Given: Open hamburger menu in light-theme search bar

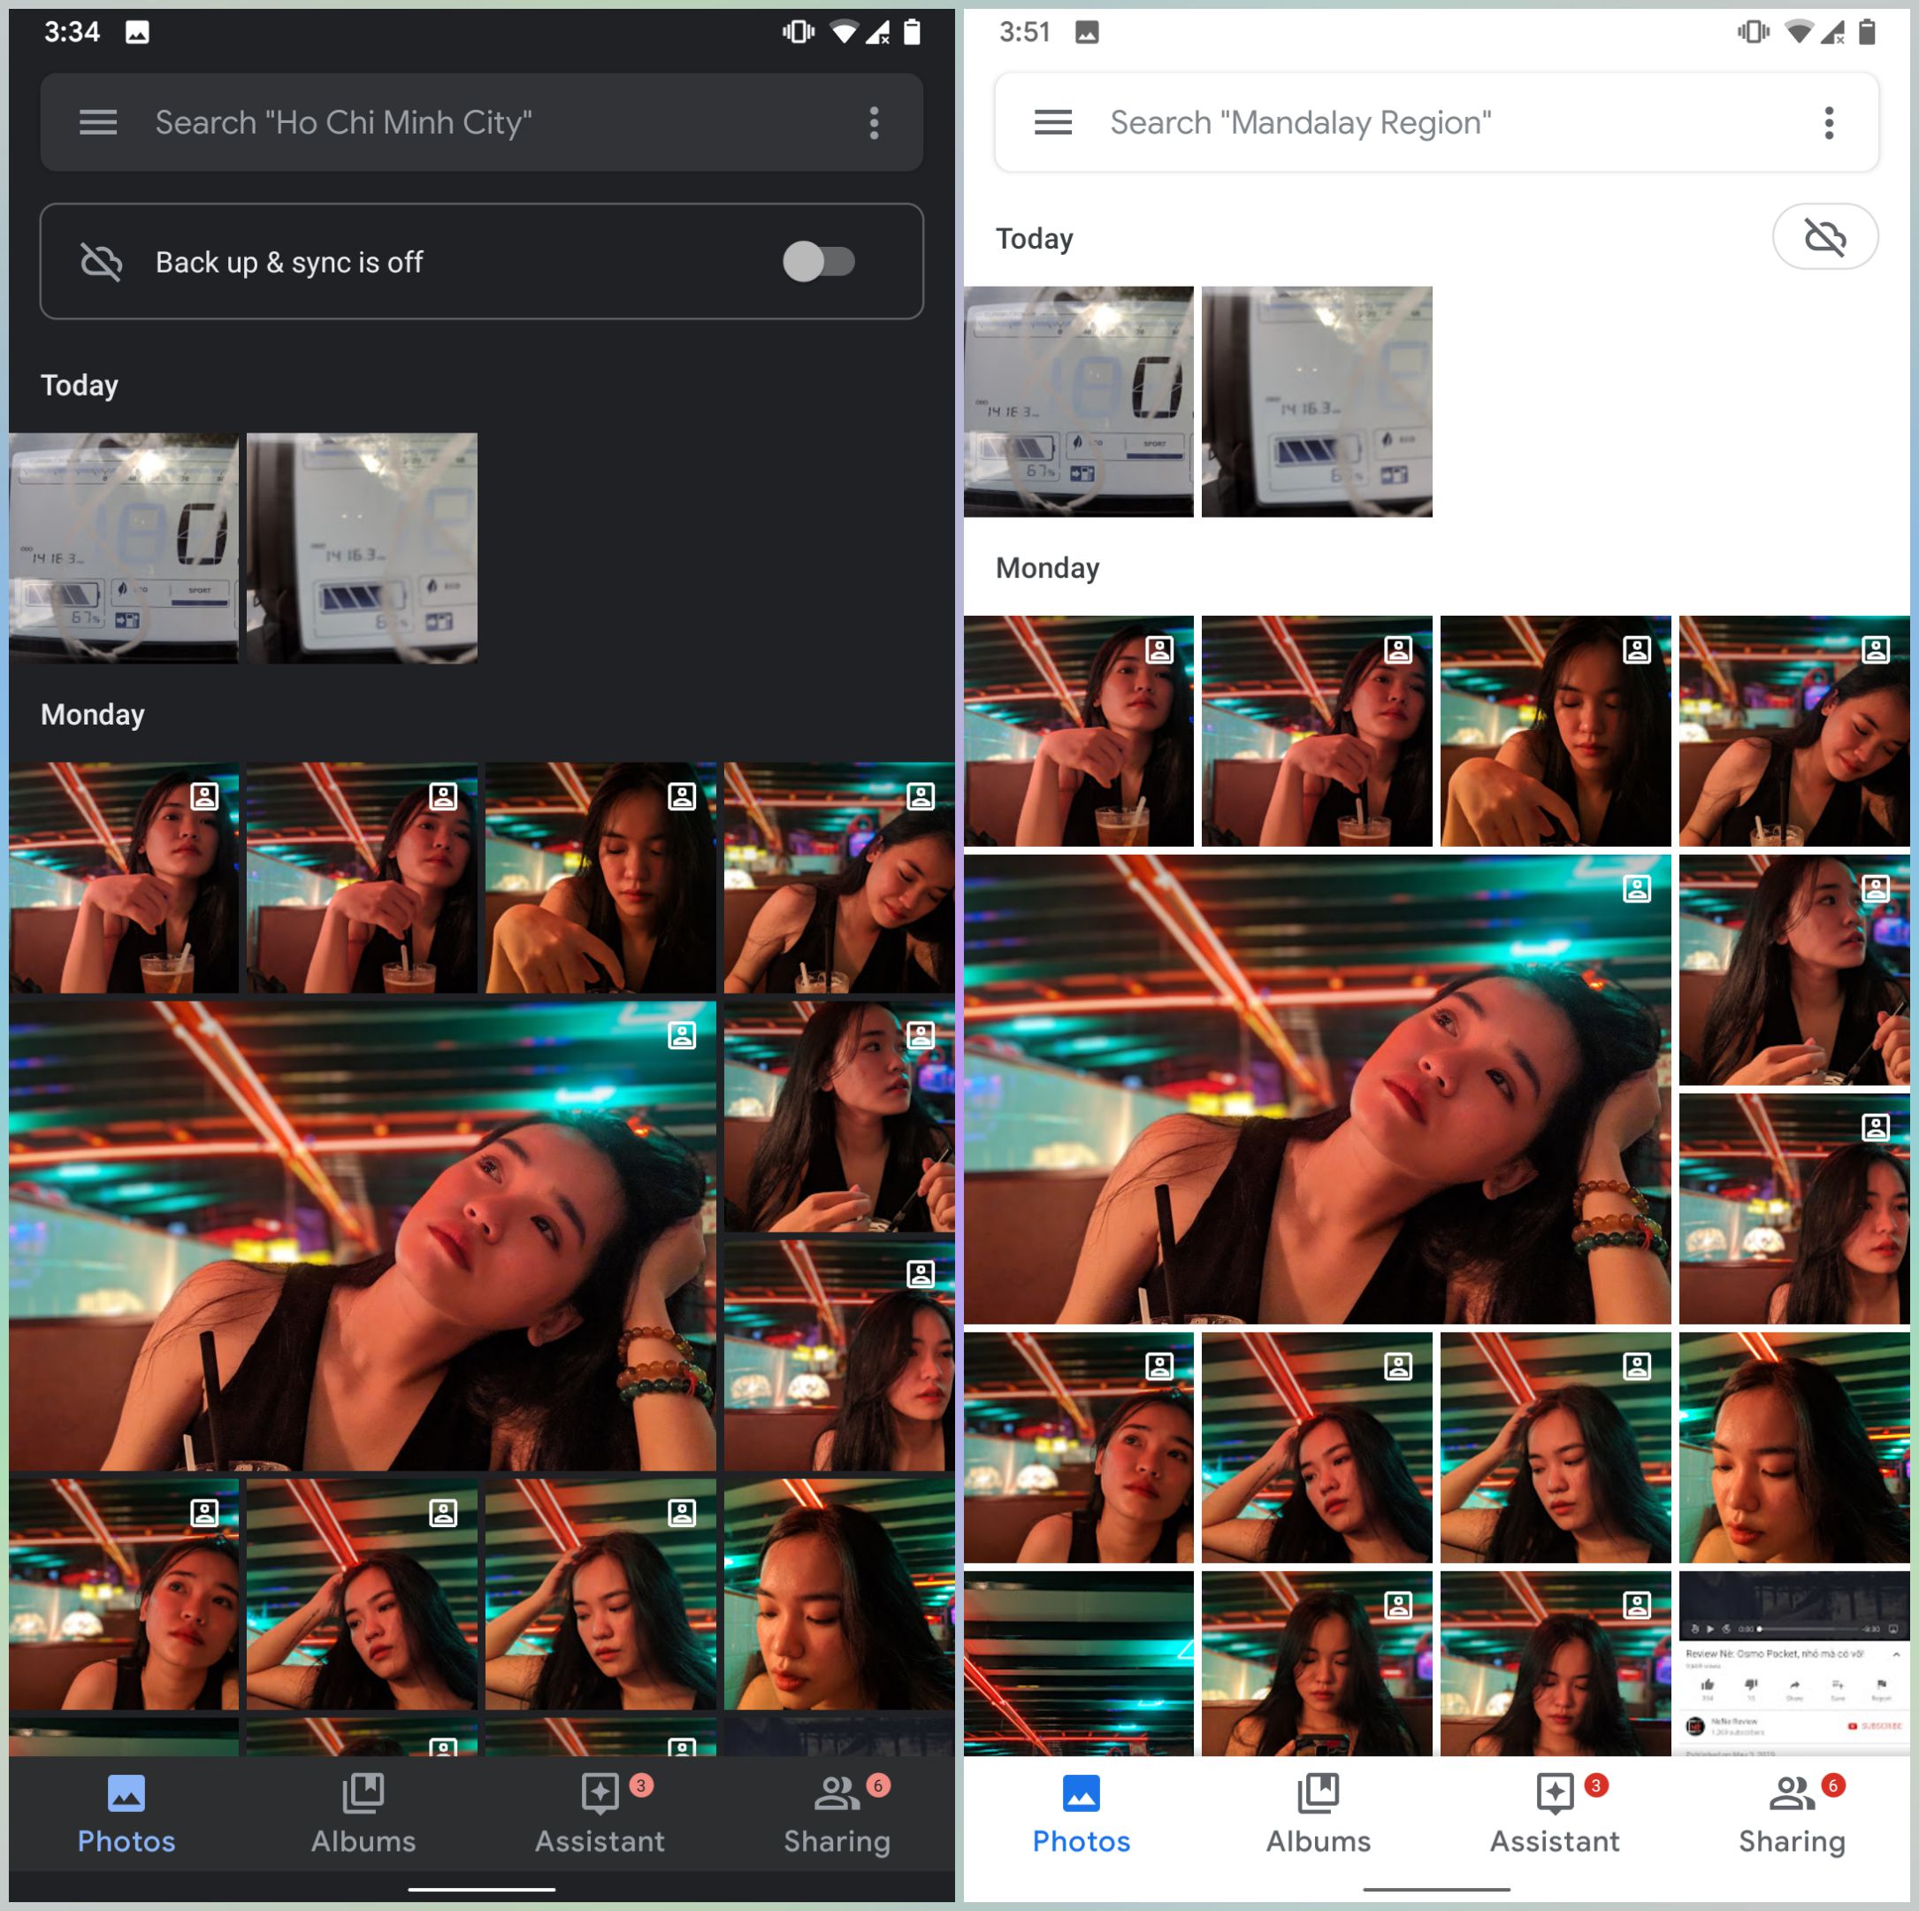Looking at the screenshot, I should 1053,122.
